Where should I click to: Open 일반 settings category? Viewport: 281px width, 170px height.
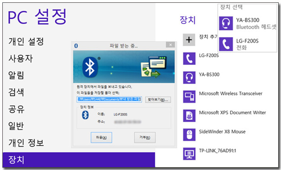click(x=16, y=126)
